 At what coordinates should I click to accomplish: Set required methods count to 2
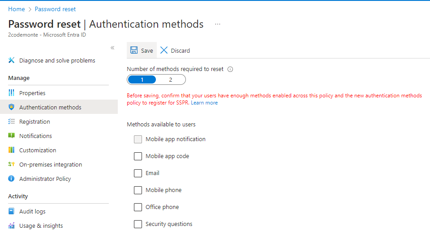[171, 80]
